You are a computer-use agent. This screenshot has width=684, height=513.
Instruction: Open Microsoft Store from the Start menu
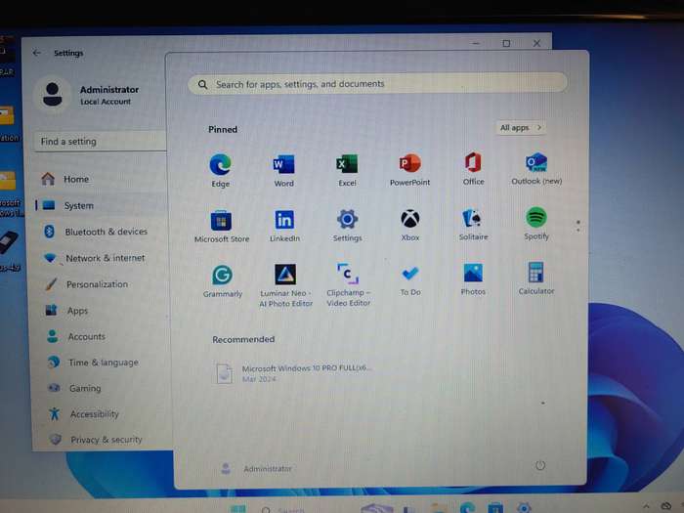click(222, 226)
